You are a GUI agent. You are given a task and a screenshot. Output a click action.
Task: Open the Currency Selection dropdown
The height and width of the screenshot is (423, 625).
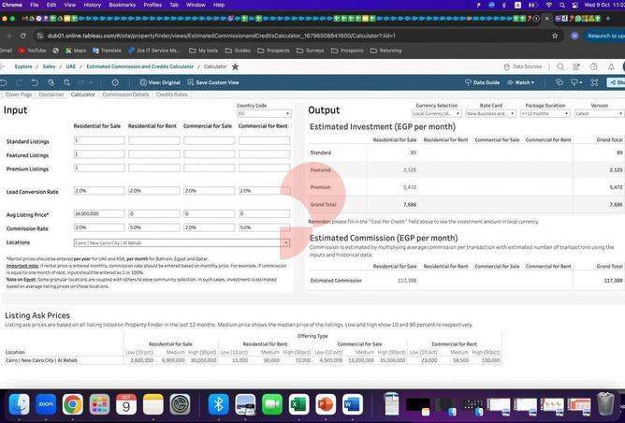coord(436,113)
